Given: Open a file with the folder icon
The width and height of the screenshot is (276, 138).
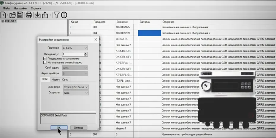Looking at the screenshot, I should click(13, 15).
